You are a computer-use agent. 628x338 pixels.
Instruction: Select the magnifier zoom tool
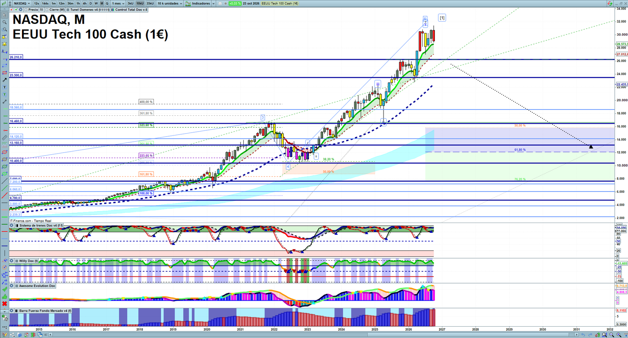tap(5, 22)
